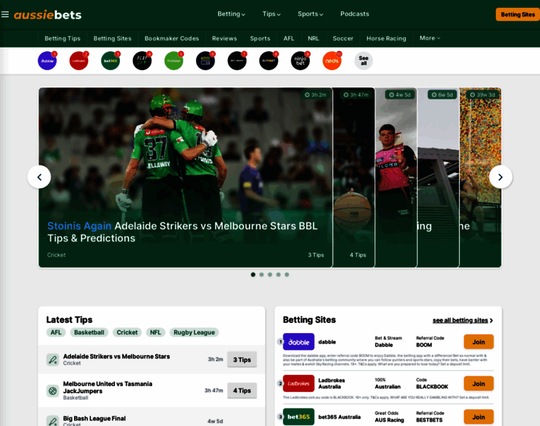This screenshot has height=426, width=540.
Task: Open the Ladbrokes red circle icon
Action: click(x=79, y=61)
